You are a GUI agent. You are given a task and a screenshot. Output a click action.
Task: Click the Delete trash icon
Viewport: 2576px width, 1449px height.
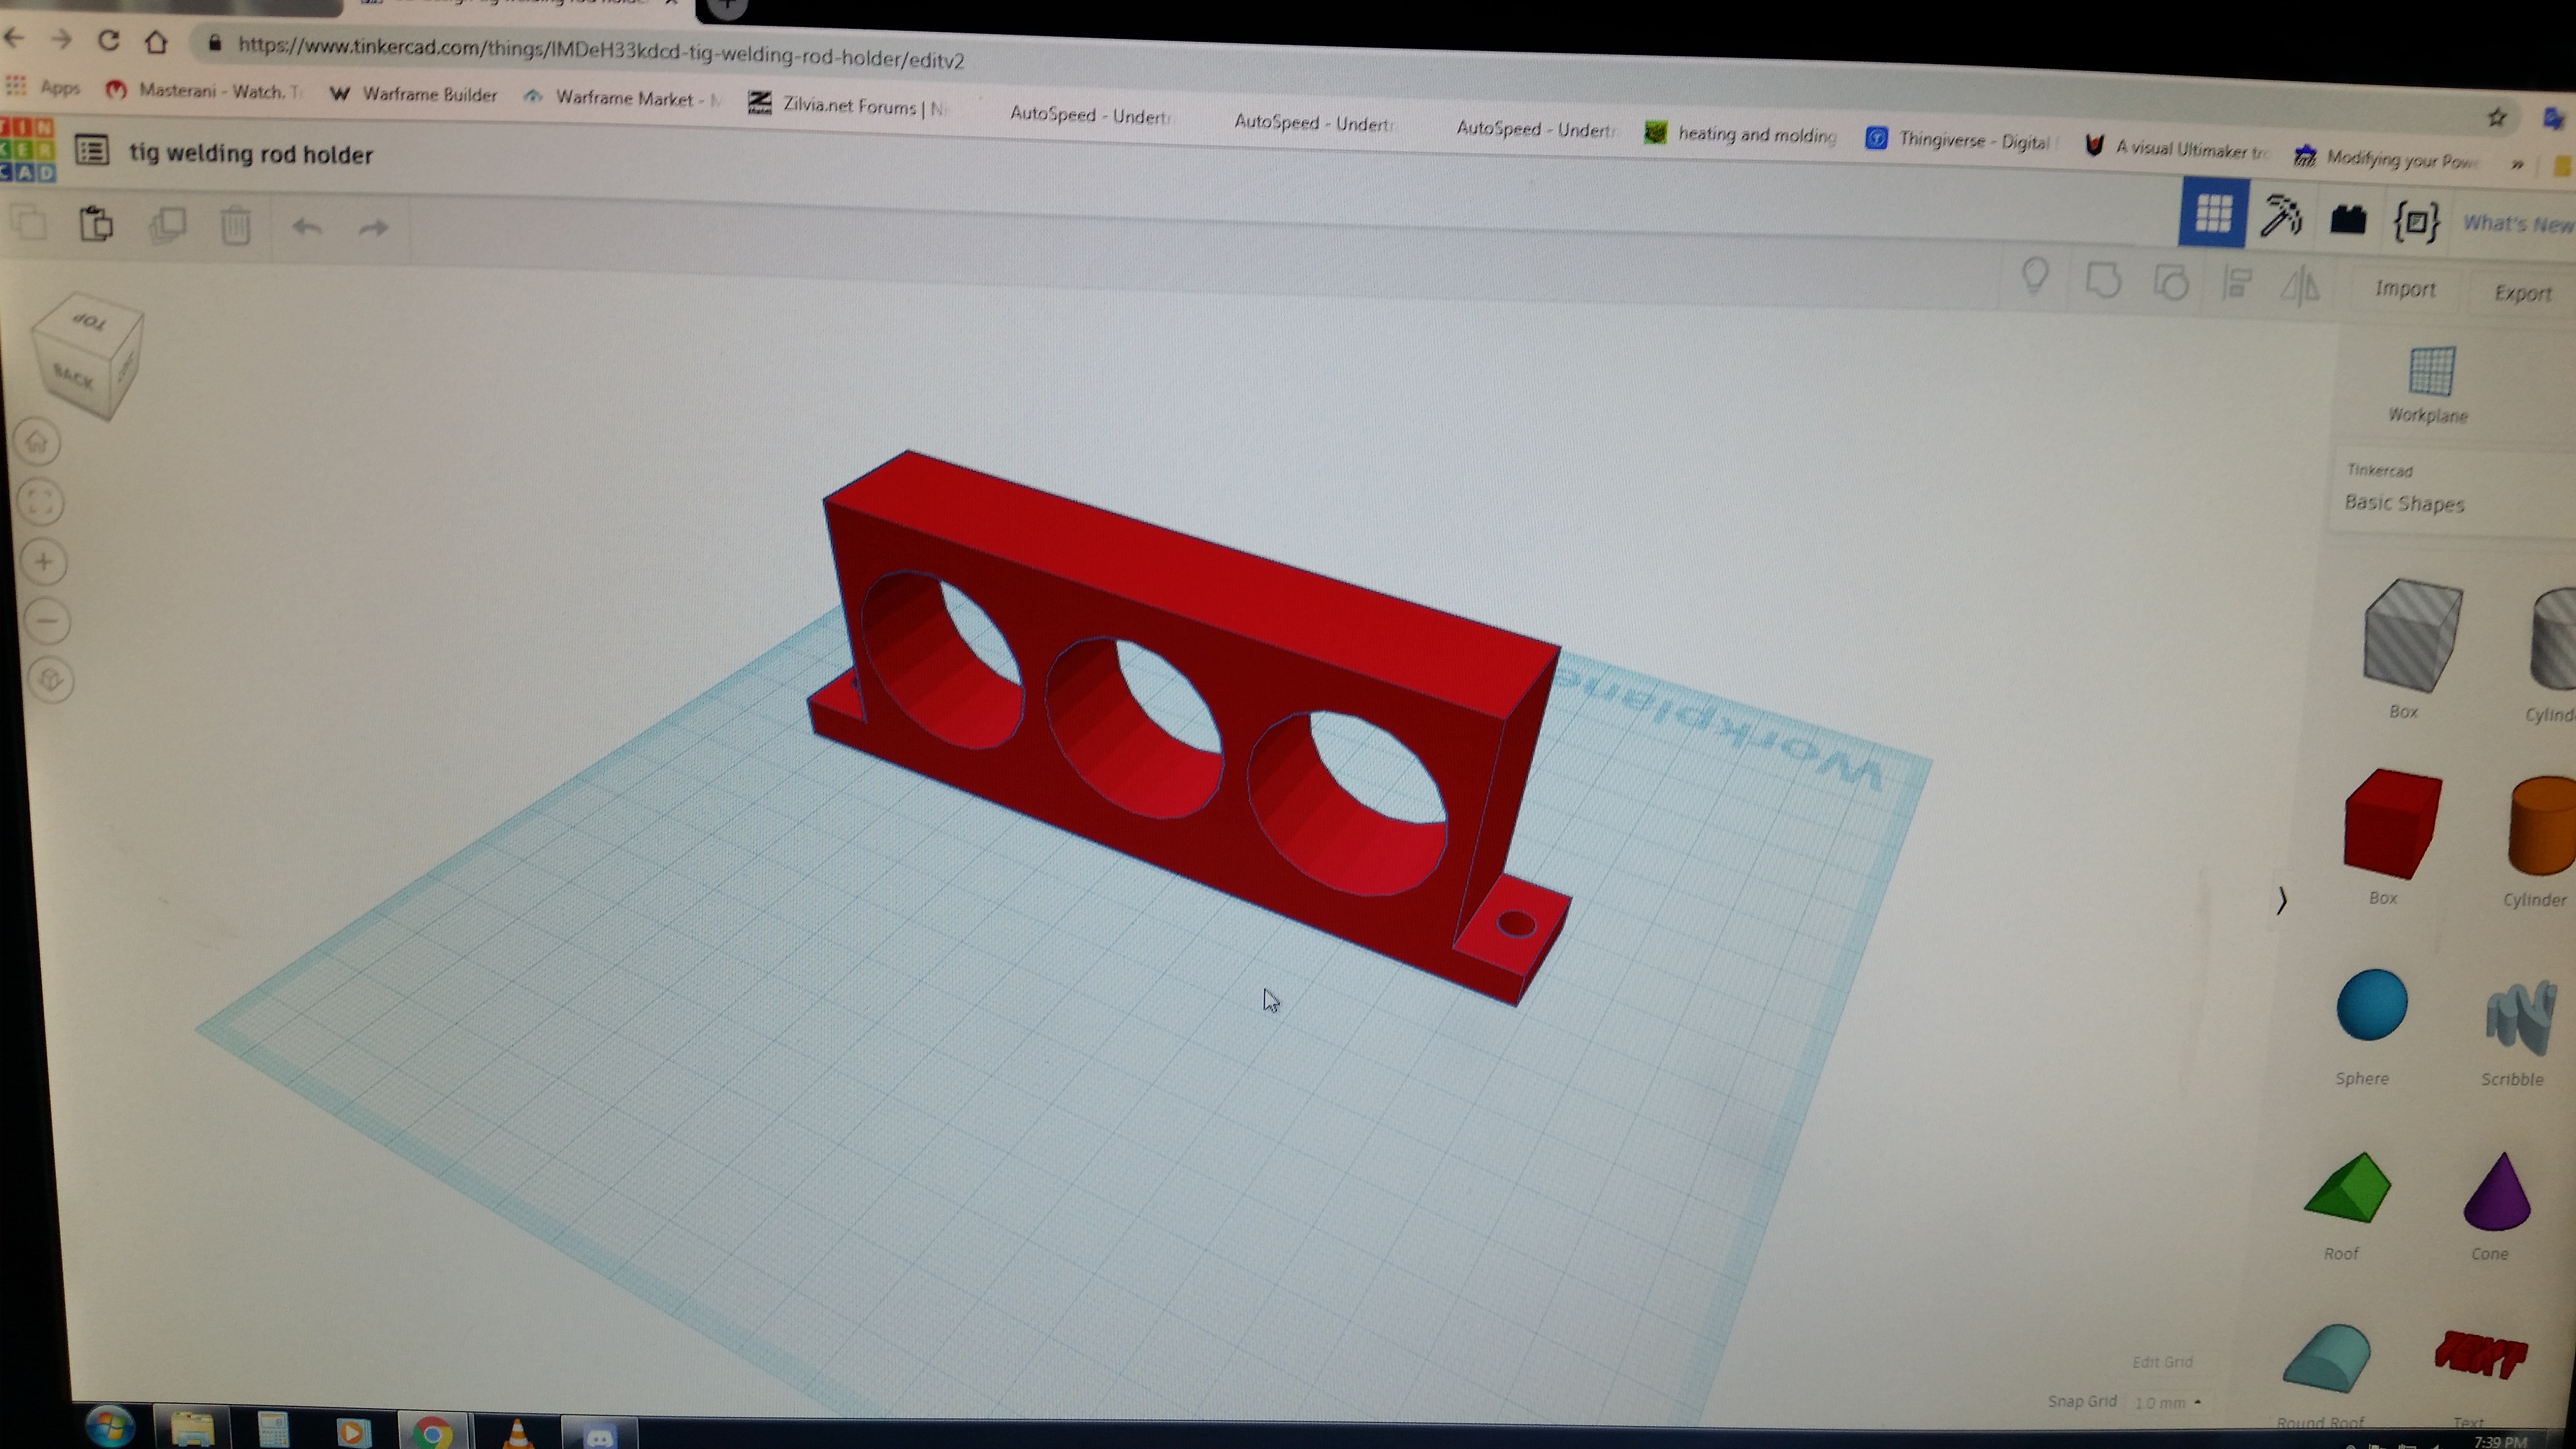pyautogui.click(x=236, y=226)
